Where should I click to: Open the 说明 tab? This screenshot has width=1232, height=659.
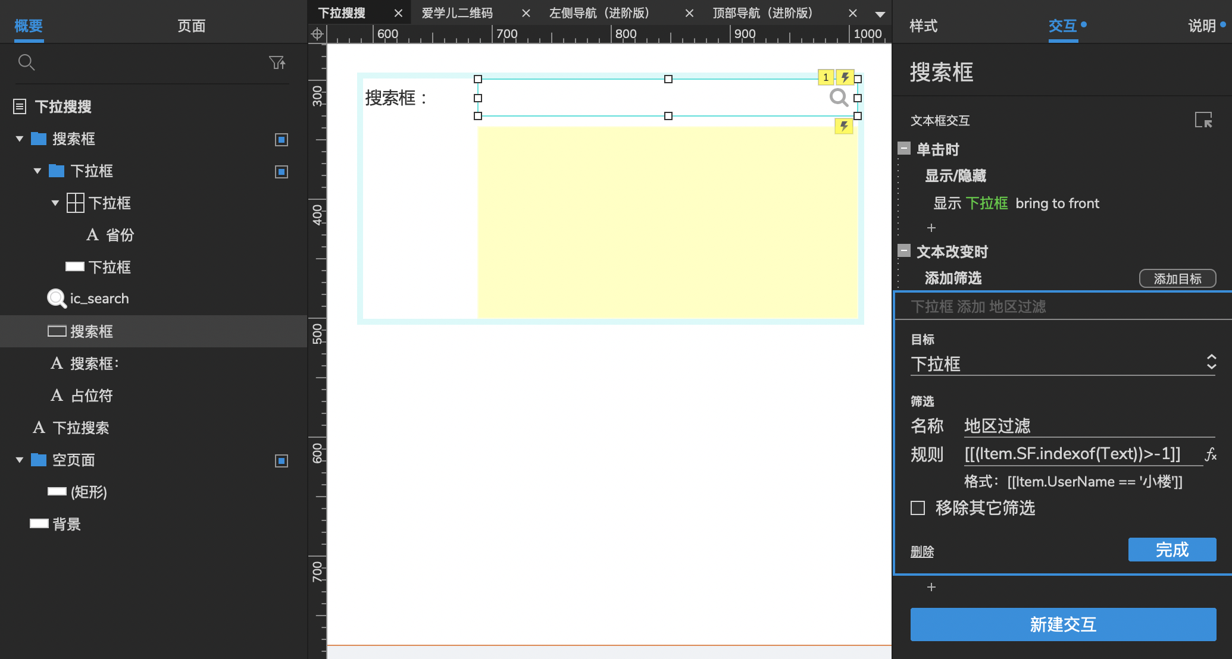click(1202, 26)
